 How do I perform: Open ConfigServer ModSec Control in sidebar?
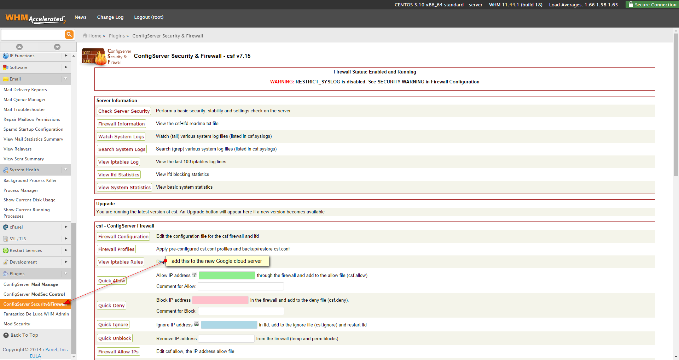tap(34, 294)
